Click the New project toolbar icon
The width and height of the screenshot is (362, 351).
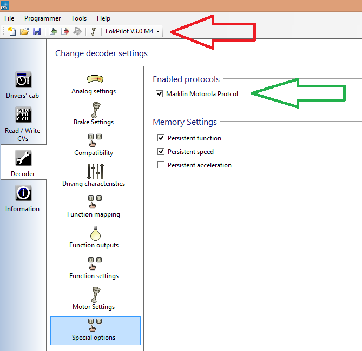coord(12,31)
